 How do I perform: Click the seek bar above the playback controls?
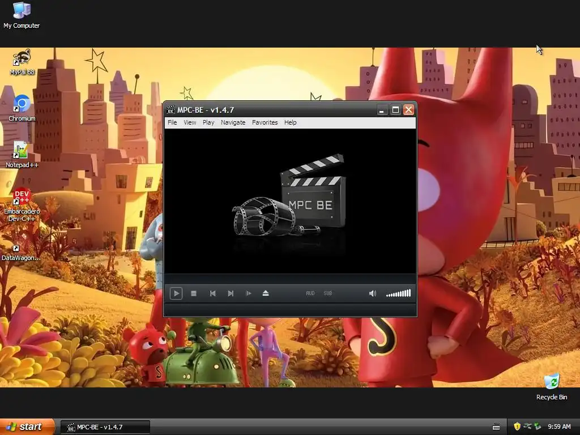291,279
